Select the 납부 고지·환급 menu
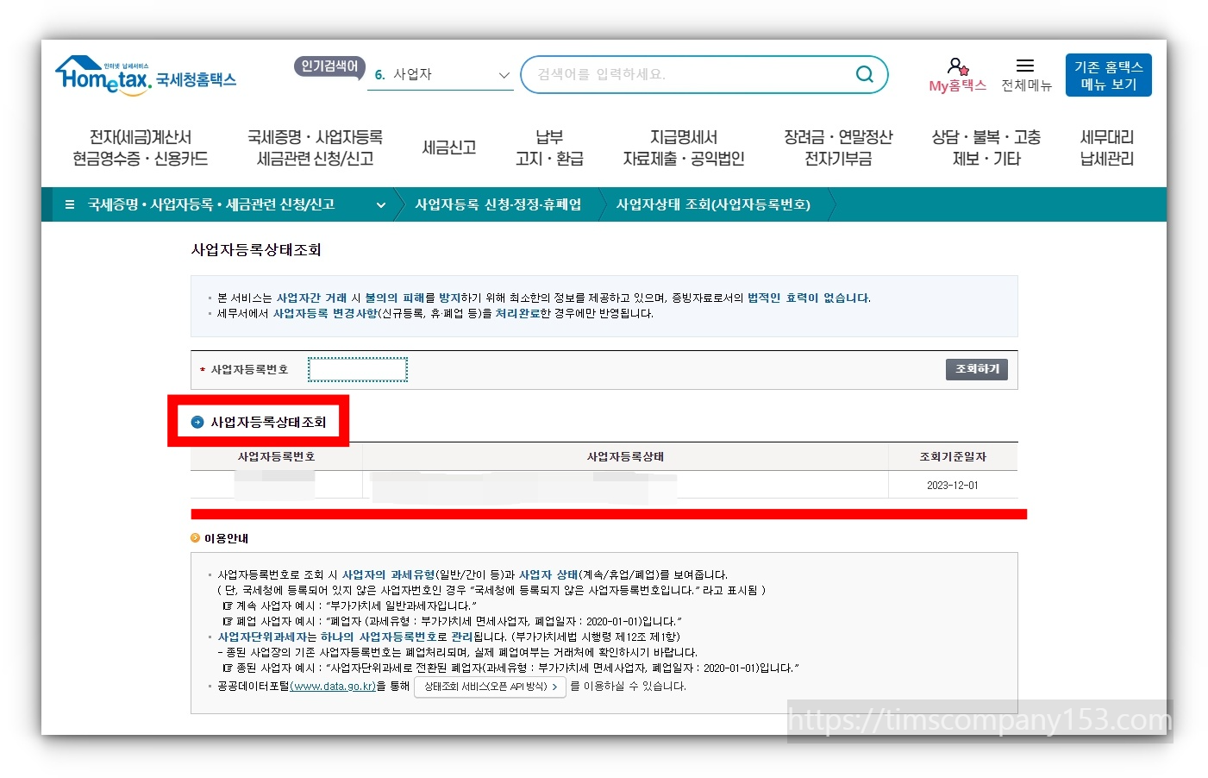Image resolution: width=1208 pixels, height=778 pixels. point(550,147)
